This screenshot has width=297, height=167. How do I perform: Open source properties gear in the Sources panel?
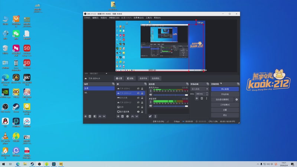[127, 116]
